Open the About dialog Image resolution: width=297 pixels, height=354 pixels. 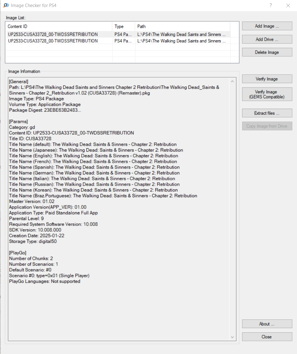coord(267,324)
